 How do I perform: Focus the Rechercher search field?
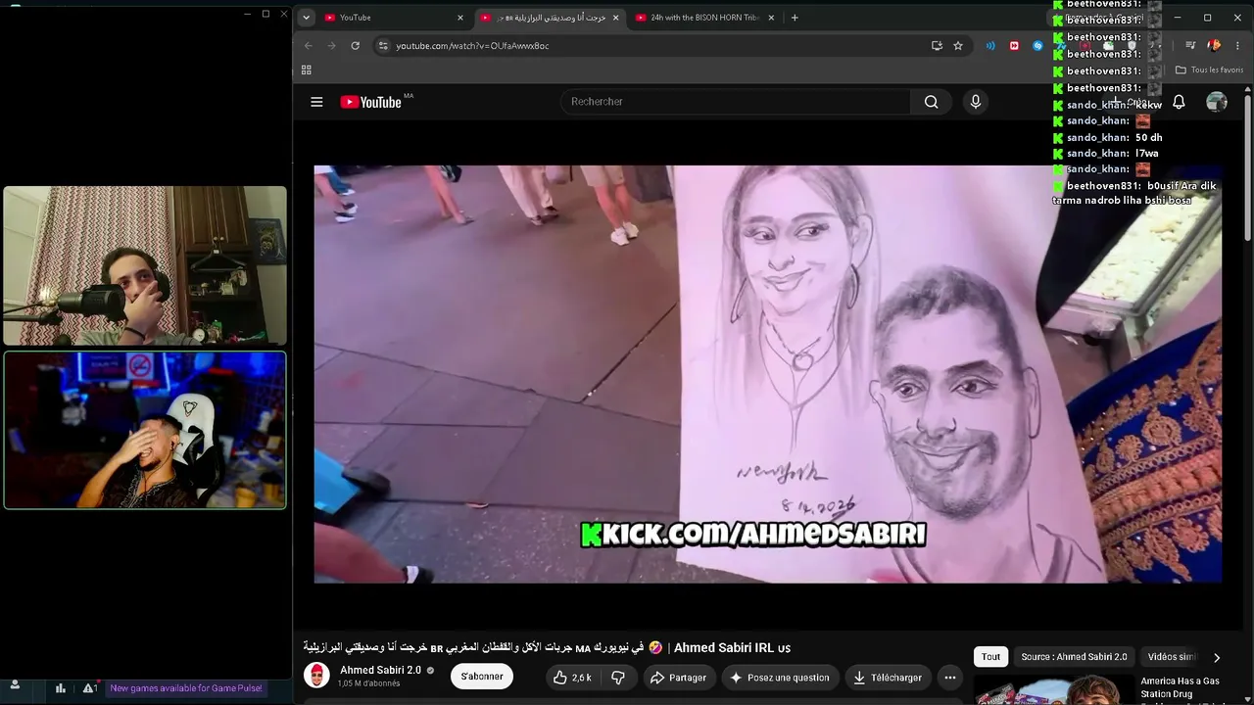[x=736, y=102]
